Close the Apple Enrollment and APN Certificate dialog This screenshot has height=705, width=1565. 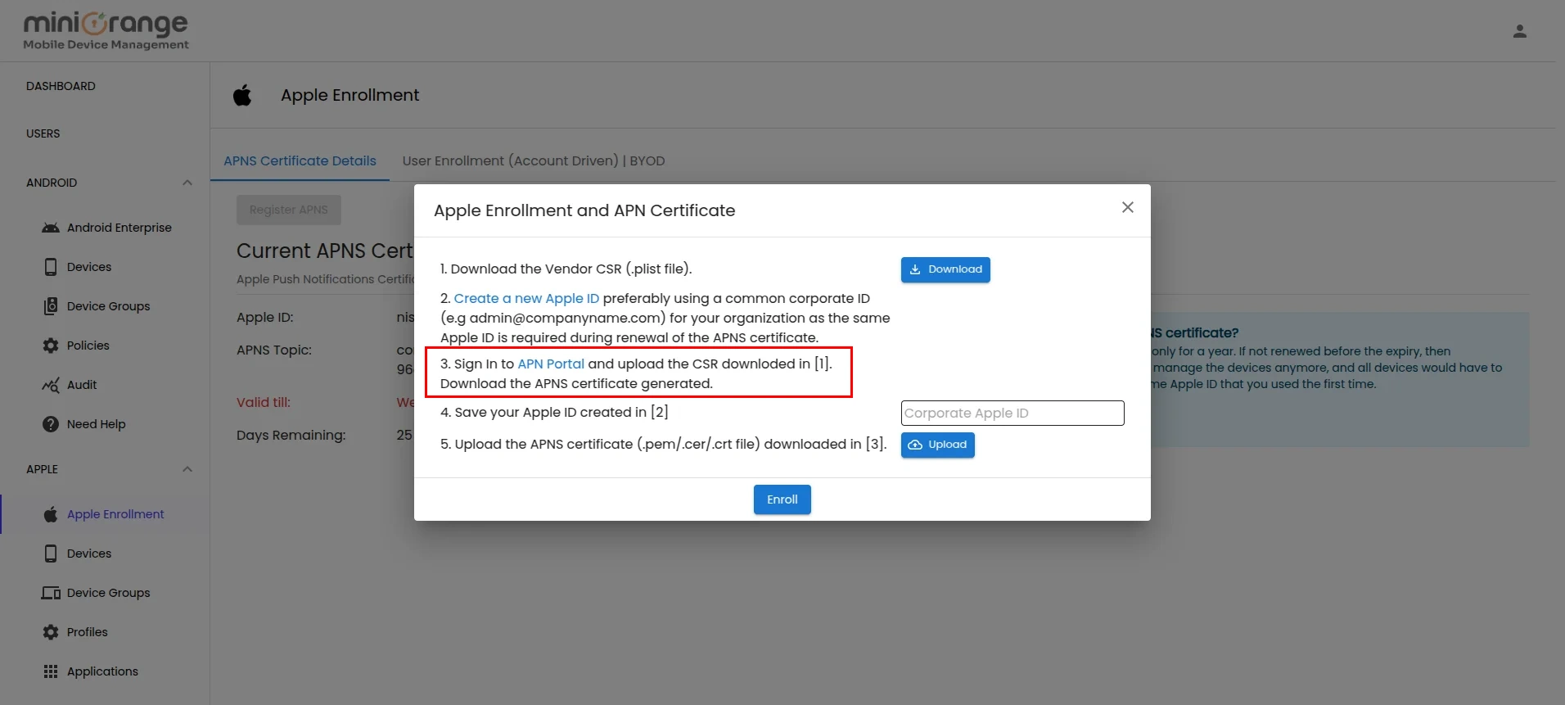pos(1128,207)
